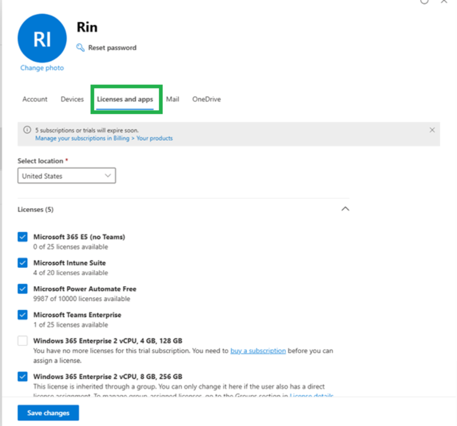Click '0 of 25 licenses available' text
The image size is (457, 426).
pos(71,247)
